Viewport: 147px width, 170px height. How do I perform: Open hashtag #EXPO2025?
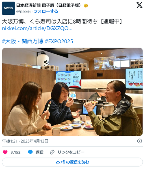pyautogui.click(x=59, y=41)
